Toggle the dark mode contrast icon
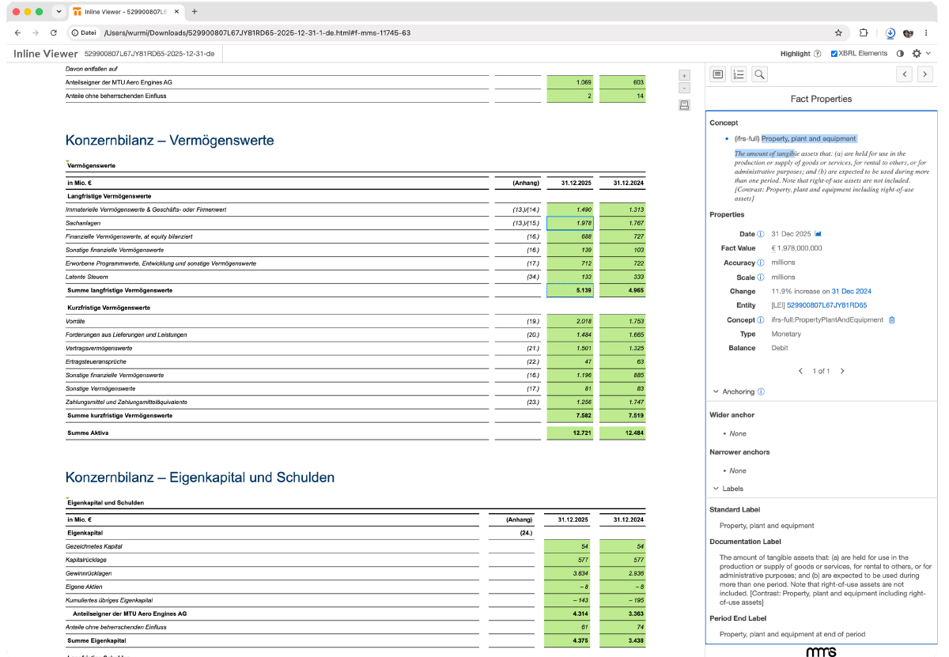 click(x=900, y=54)
